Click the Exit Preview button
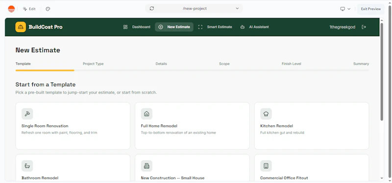Viewport: 392px width, 183px height. [x=370, y=9]
